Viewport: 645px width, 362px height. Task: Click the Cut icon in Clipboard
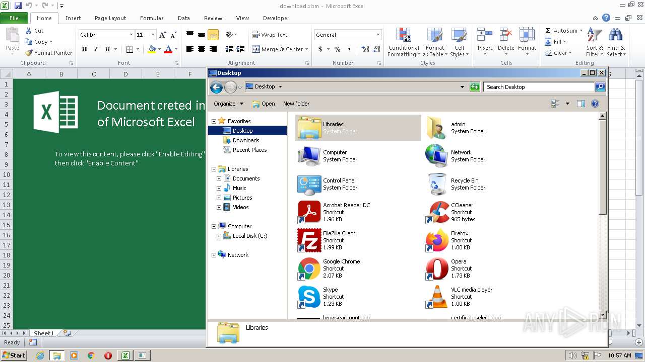[x=34, y=31]
